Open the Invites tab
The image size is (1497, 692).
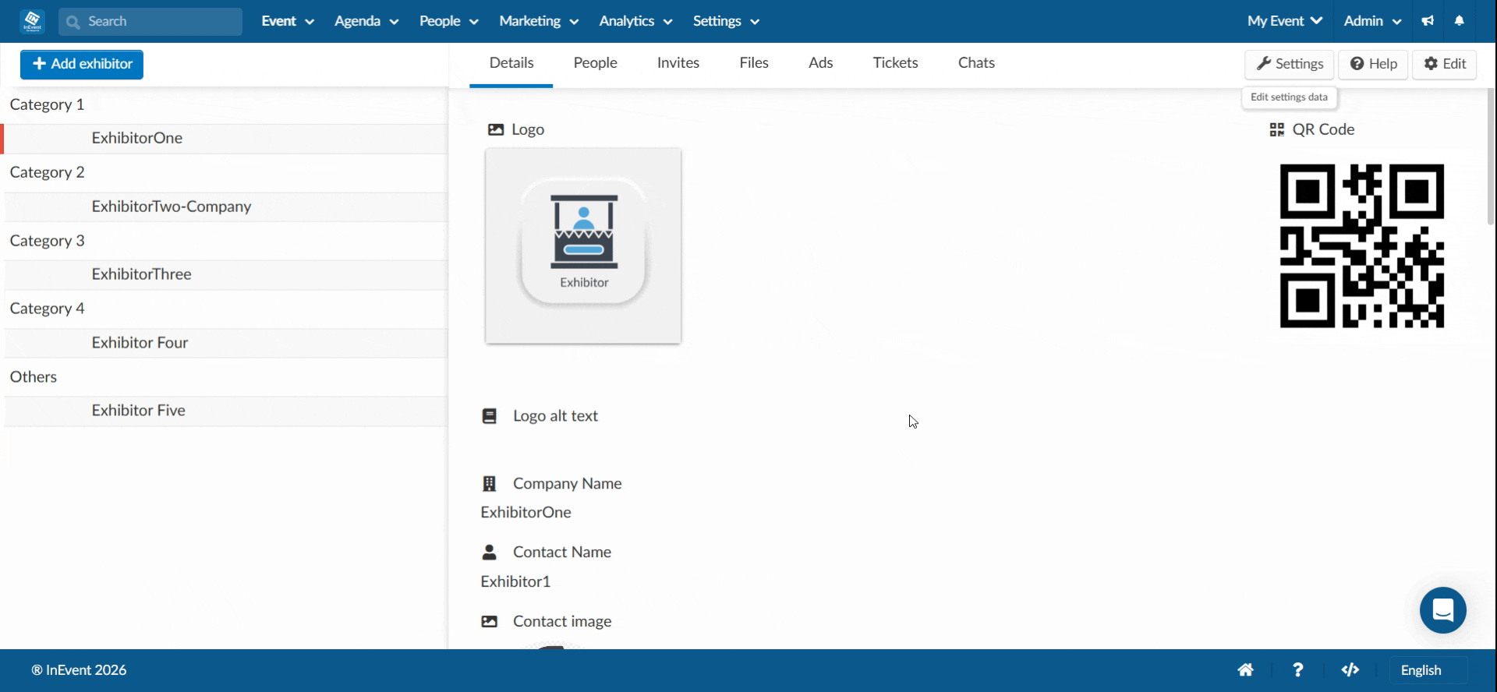678,63
